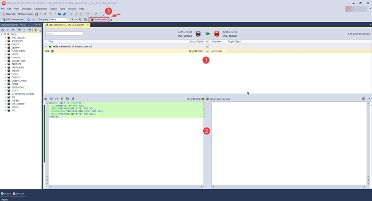Open the Edit Comparison dialog
Screen dimensions: 372x201
(14, 19)
